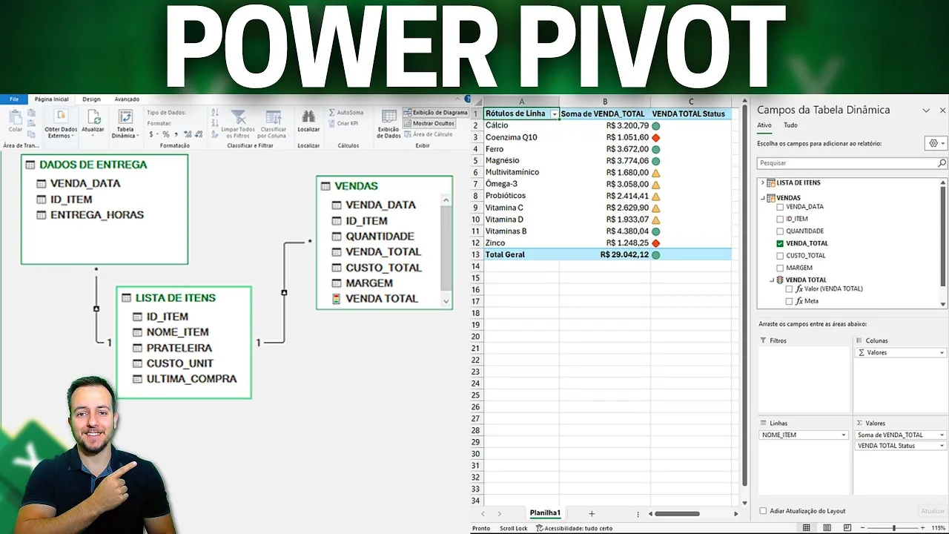Switch to Exibição de Dados view
This screenshot has width=949, height=534.
(388, 123)
